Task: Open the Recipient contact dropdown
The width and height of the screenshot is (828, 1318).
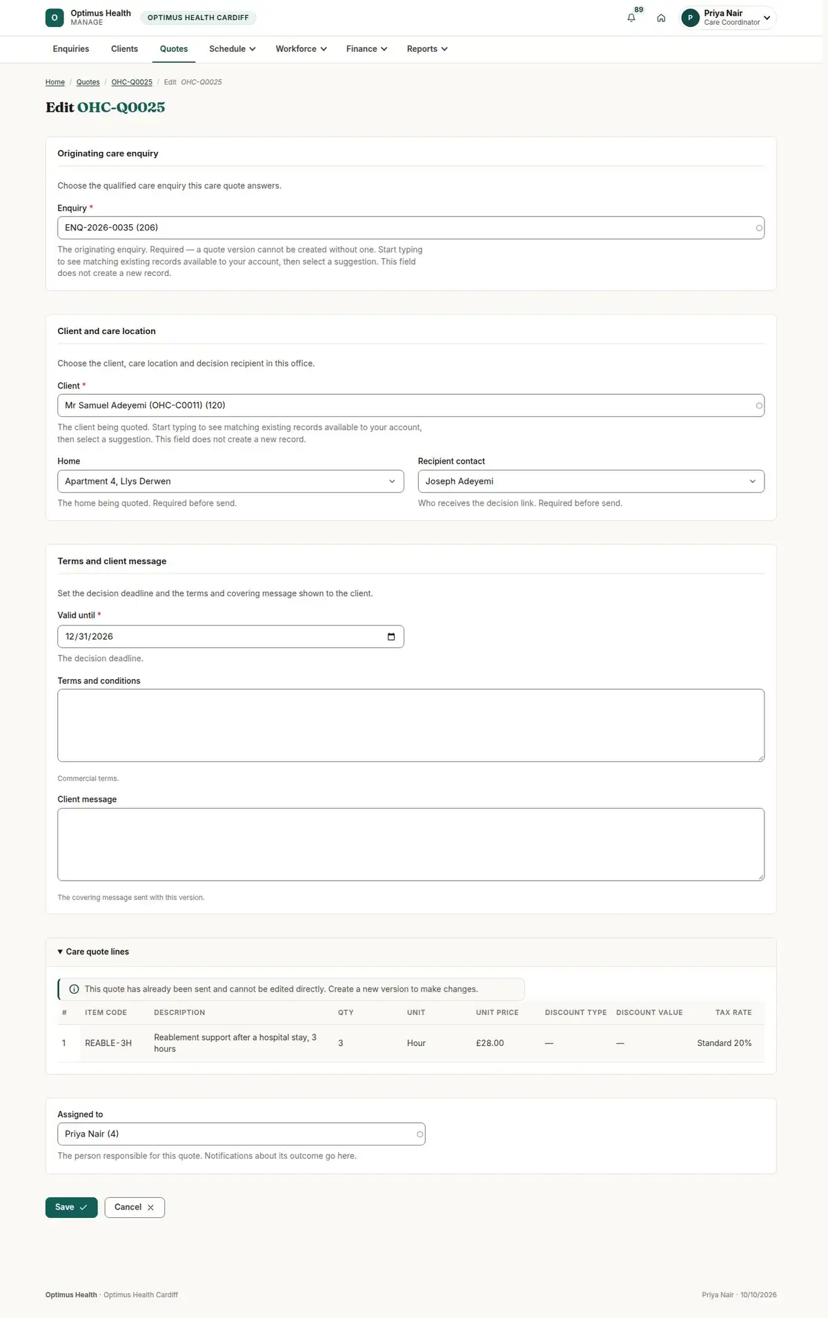Action: pos(591,482)
